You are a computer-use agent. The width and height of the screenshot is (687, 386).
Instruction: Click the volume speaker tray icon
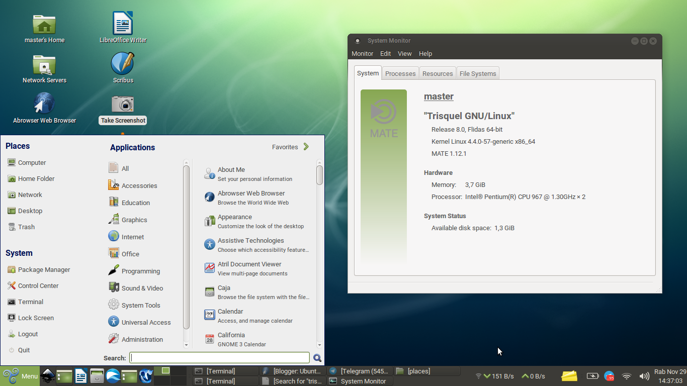644,376
